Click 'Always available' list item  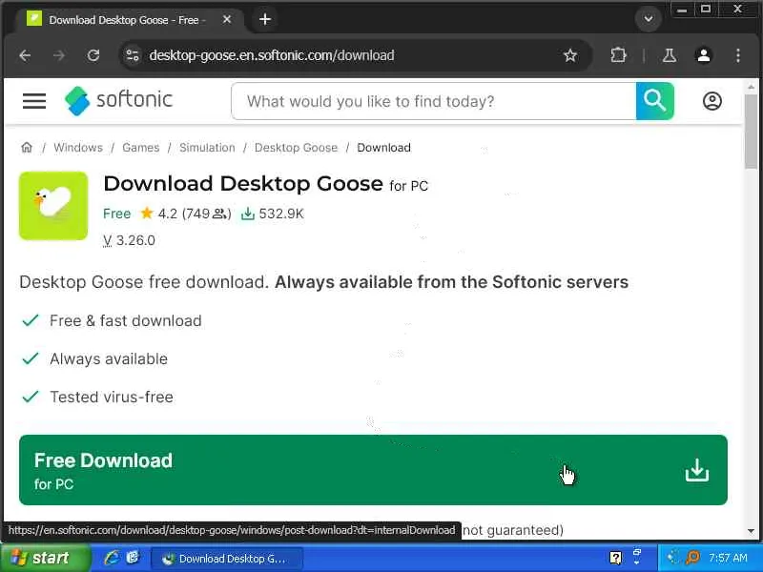pos(109,359)
